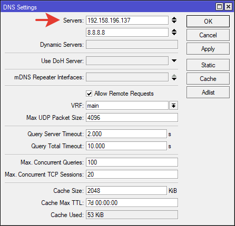
Task: Open Static DNS entries
Action: tap(208, 65)
